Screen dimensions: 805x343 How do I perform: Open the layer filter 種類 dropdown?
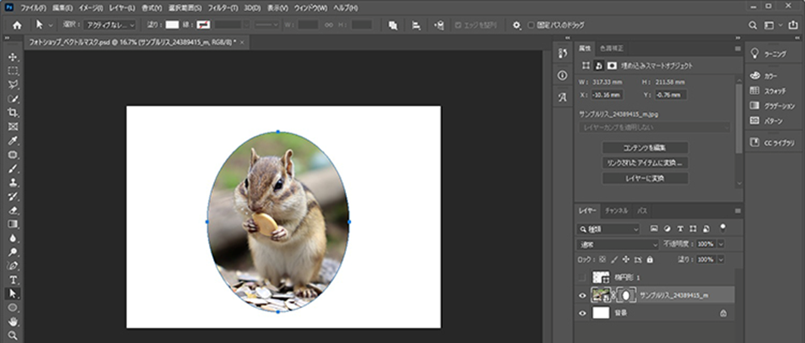pos(608,228)
